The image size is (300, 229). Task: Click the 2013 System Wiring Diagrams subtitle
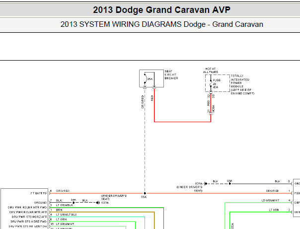[162, 24]
